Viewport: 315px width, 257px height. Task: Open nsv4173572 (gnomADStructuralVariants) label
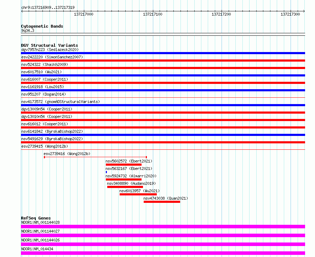click(x=61, y=102)
